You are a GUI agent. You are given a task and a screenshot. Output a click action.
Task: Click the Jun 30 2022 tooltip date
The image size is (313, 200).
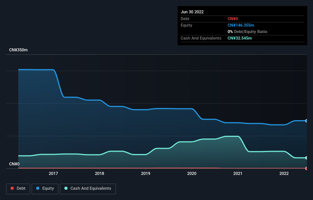point(192,12)
